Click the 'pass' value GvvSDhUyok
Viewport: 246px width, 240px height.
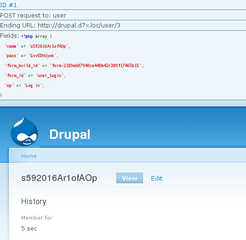(42, 56)
